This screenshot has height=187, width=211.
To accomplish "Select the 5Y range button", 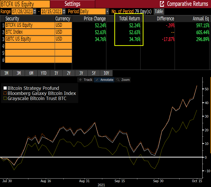I will (x=94, y=73).
